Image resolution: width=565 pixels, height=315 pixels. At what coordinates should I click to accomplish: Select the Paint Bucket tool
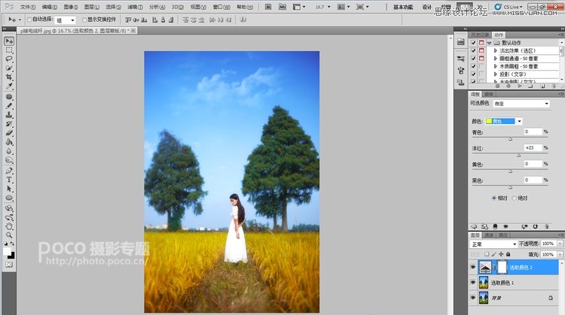pos(9,142)
